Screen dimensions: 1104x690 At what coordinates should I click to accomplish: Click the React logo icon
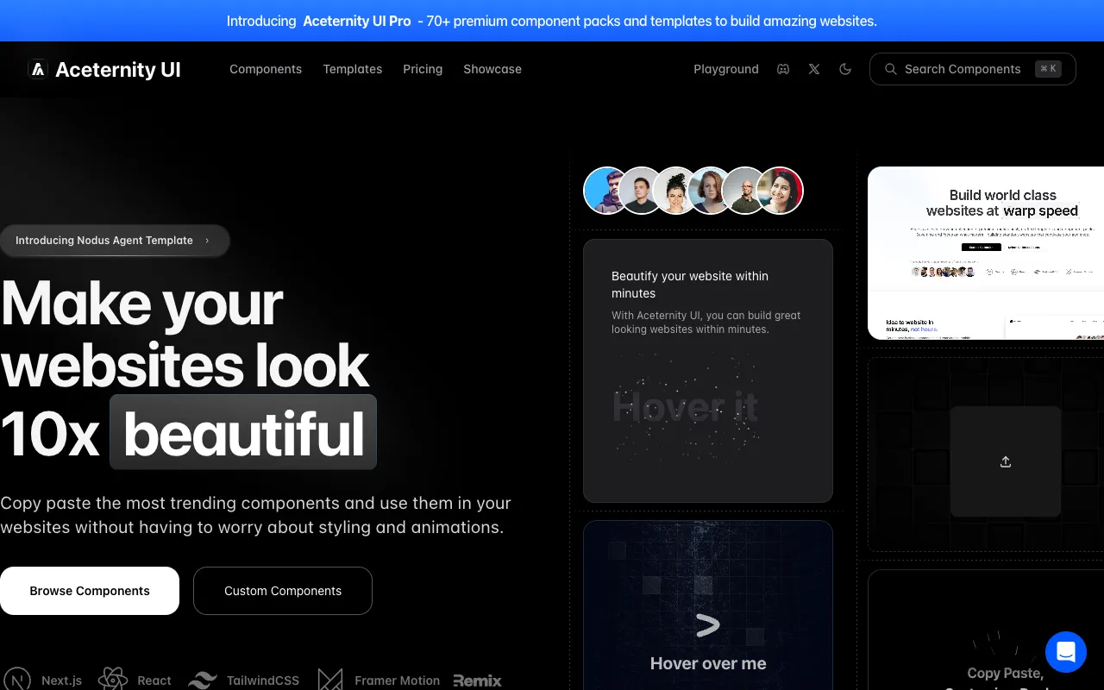(113, 680)
